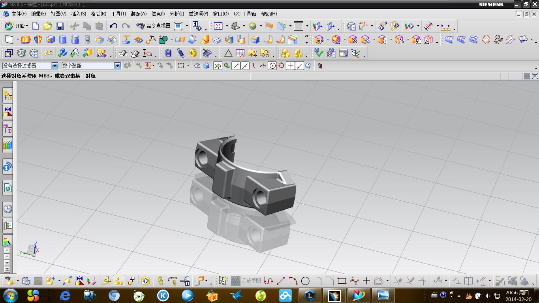Open the 分析(L) menu
Screen dimensions: 539x303
pyautogui.click(x=177, y=14)
